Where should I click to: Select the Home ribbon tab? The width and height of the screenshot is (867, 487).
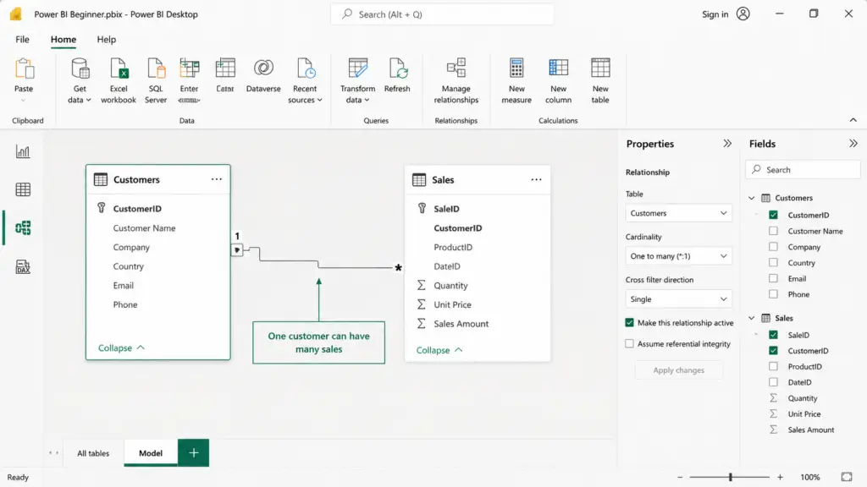(64, 39)
